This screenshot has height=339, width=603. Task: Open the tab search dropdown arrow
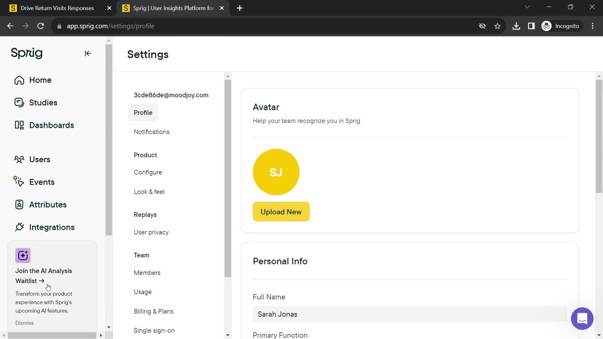pyautogui.click(x=527, y=7)
